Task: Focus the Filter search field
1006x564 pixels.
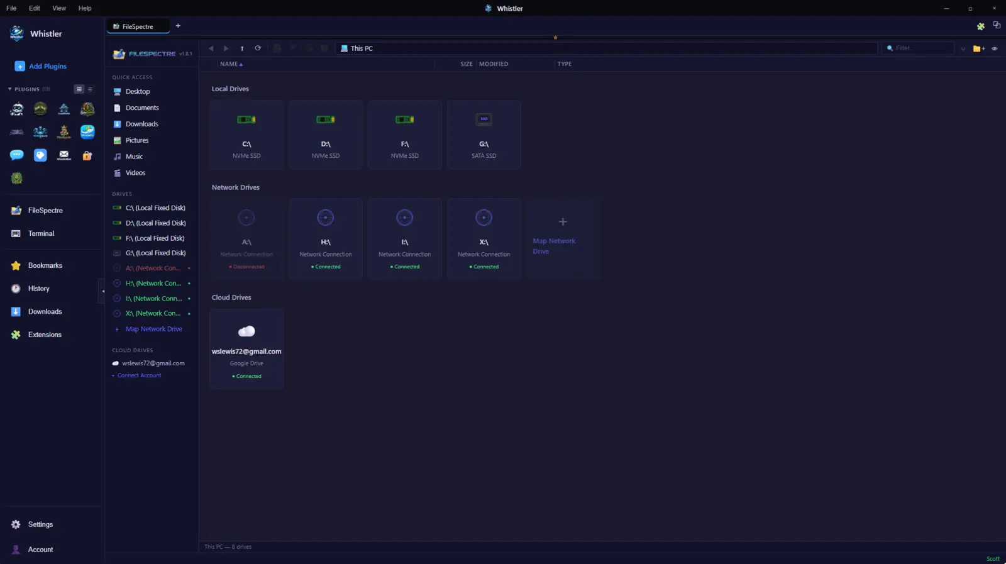Action: 918,48
